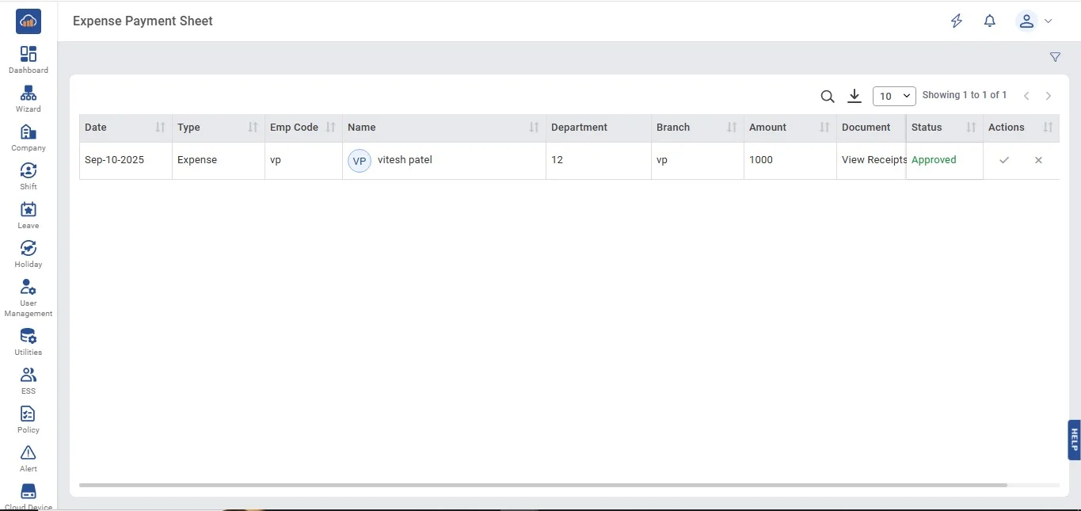1081x511 pixels.
Task: Reject the expense with cross icon
Action: click(x=1038, y=160)
